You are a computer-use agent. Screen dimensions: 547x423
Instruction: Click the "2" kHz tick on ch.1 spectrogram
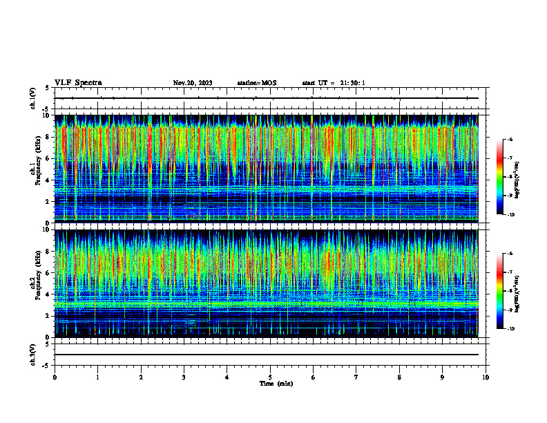(48, 202)
